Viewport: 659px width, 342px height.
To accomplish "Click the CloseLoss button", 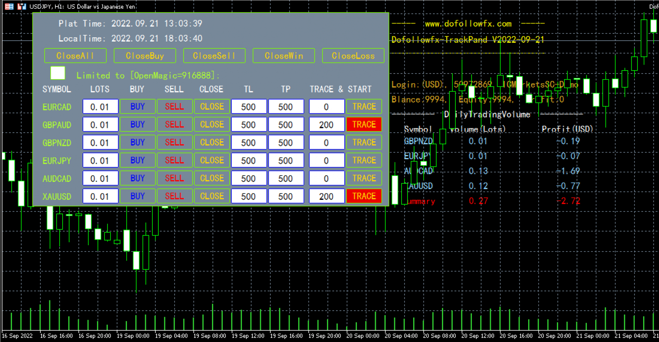I will 353,56.
